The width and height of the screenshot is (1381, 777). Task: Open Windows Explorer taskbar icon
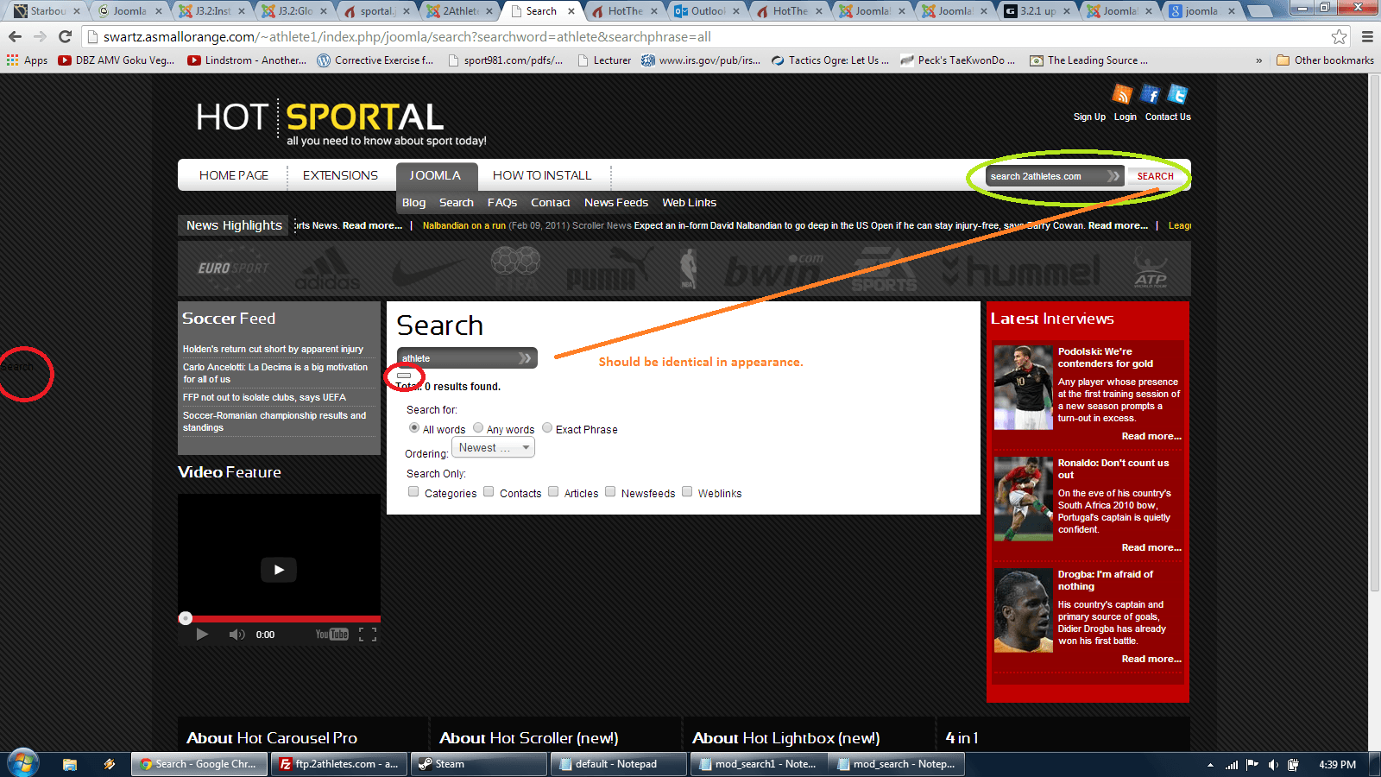(70, 764)
